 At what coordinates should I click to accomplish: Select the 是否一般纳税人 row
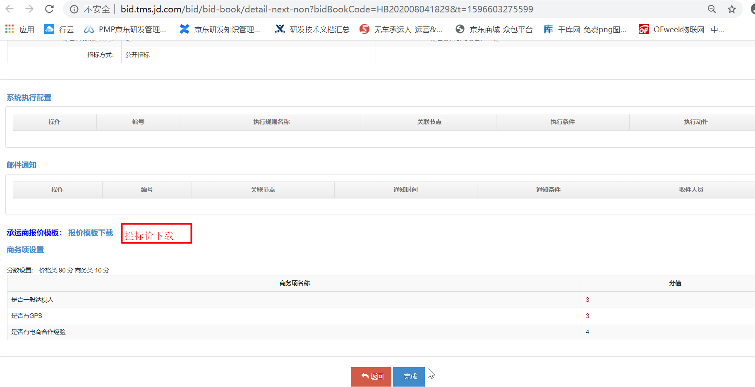pos(381,300)
